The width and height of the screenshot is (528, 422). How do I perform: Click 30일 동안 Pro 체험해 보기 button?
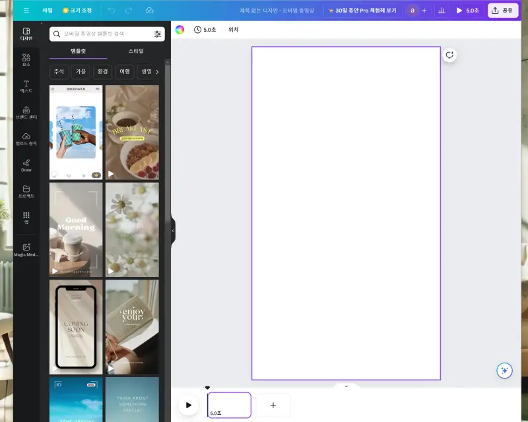pyautogui.click(x=362, y=11)
